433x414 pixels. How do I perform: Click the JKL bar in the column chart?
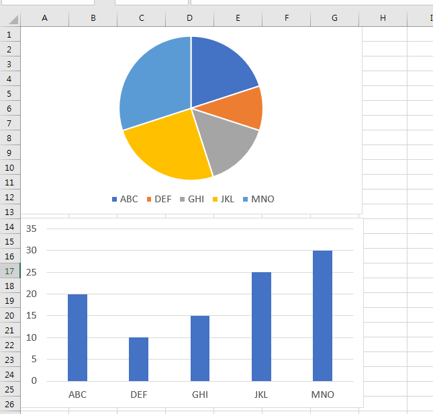point(261,327)
